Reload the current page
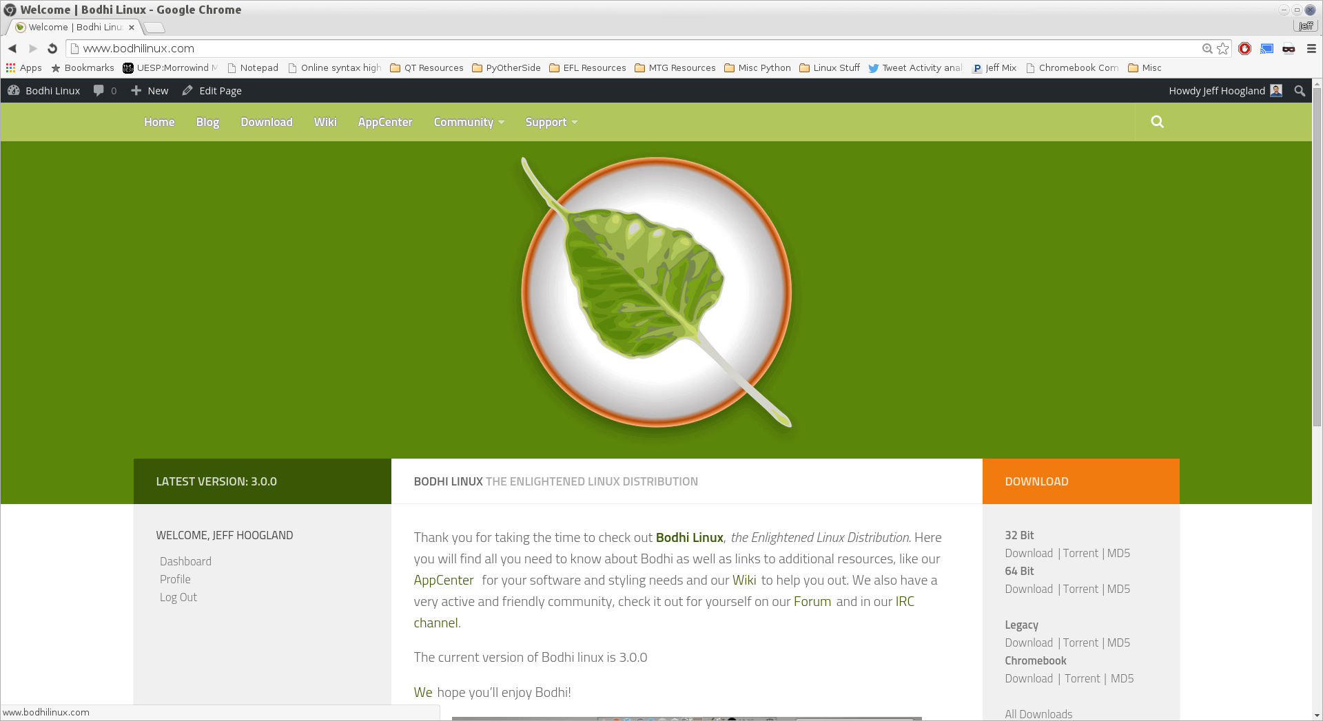The height and width of the screenshot is (721, 1323). 52,48
